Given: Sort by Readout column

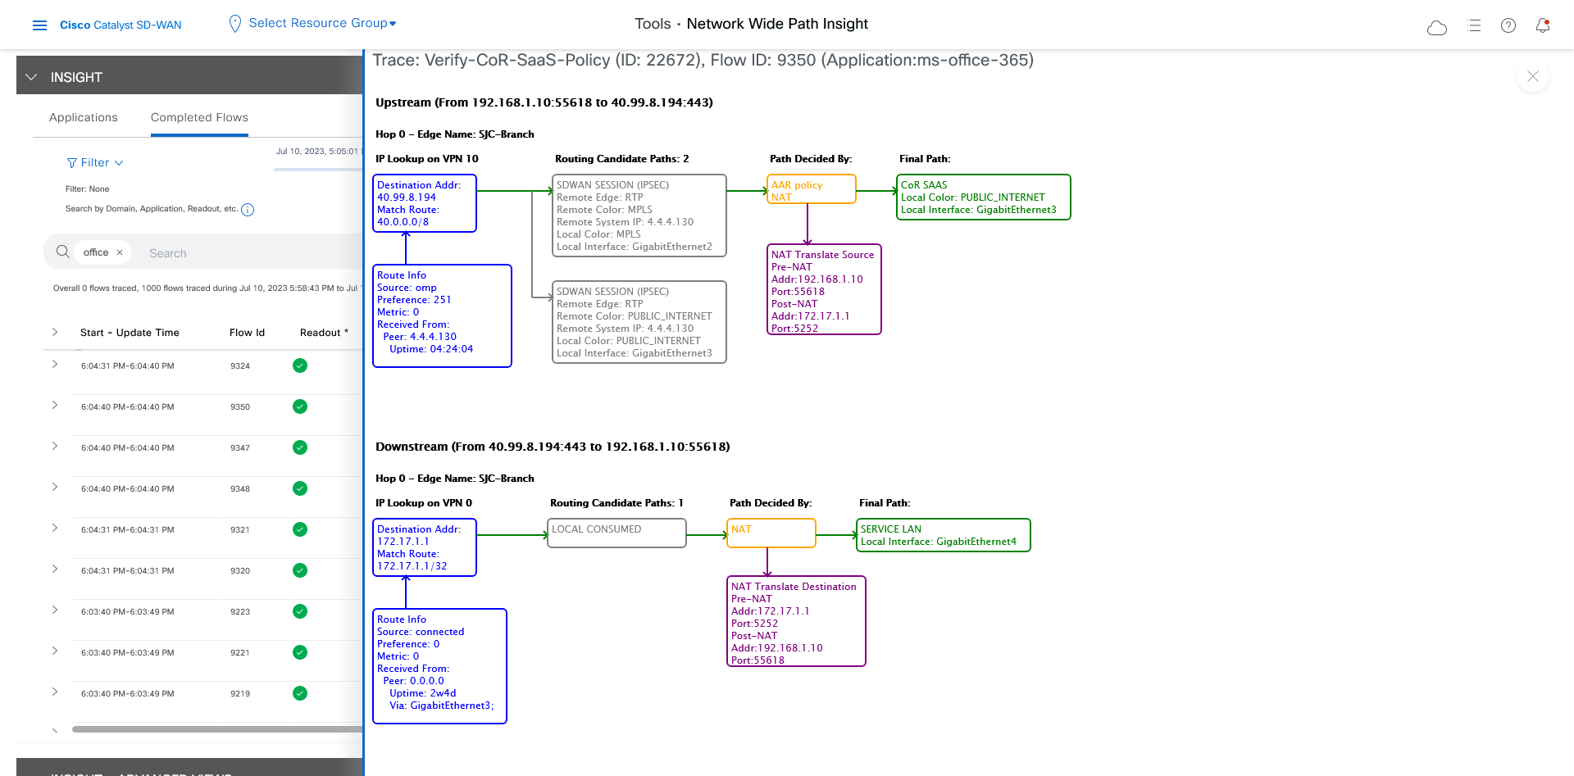Looking at the screenshot, I should tap(324, 333).
